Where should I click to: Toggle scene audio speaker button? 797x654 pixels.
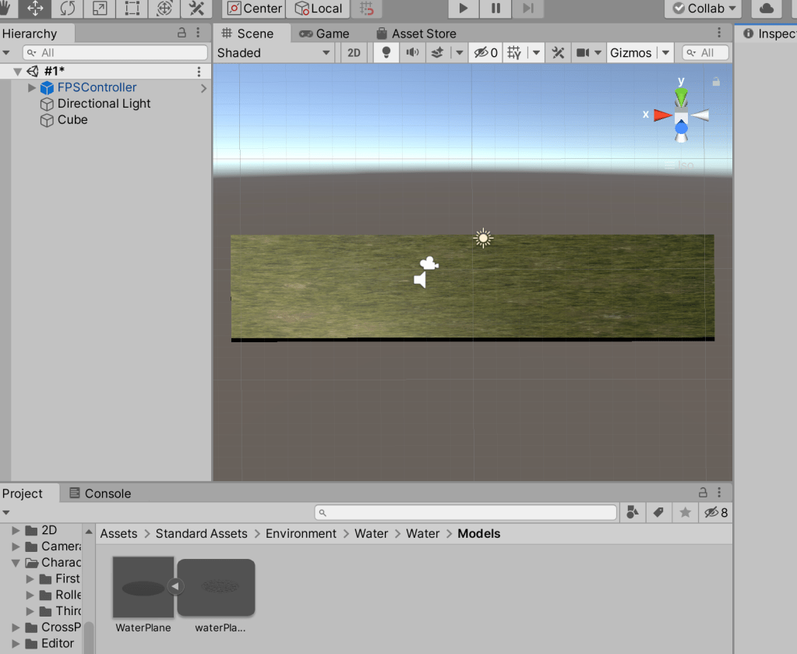coord(411,53)
